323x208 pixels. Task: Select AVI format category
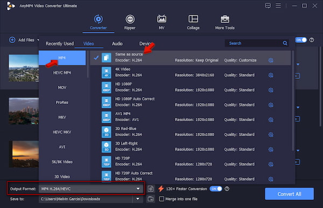pyautogui.click(x=62, y=147)
